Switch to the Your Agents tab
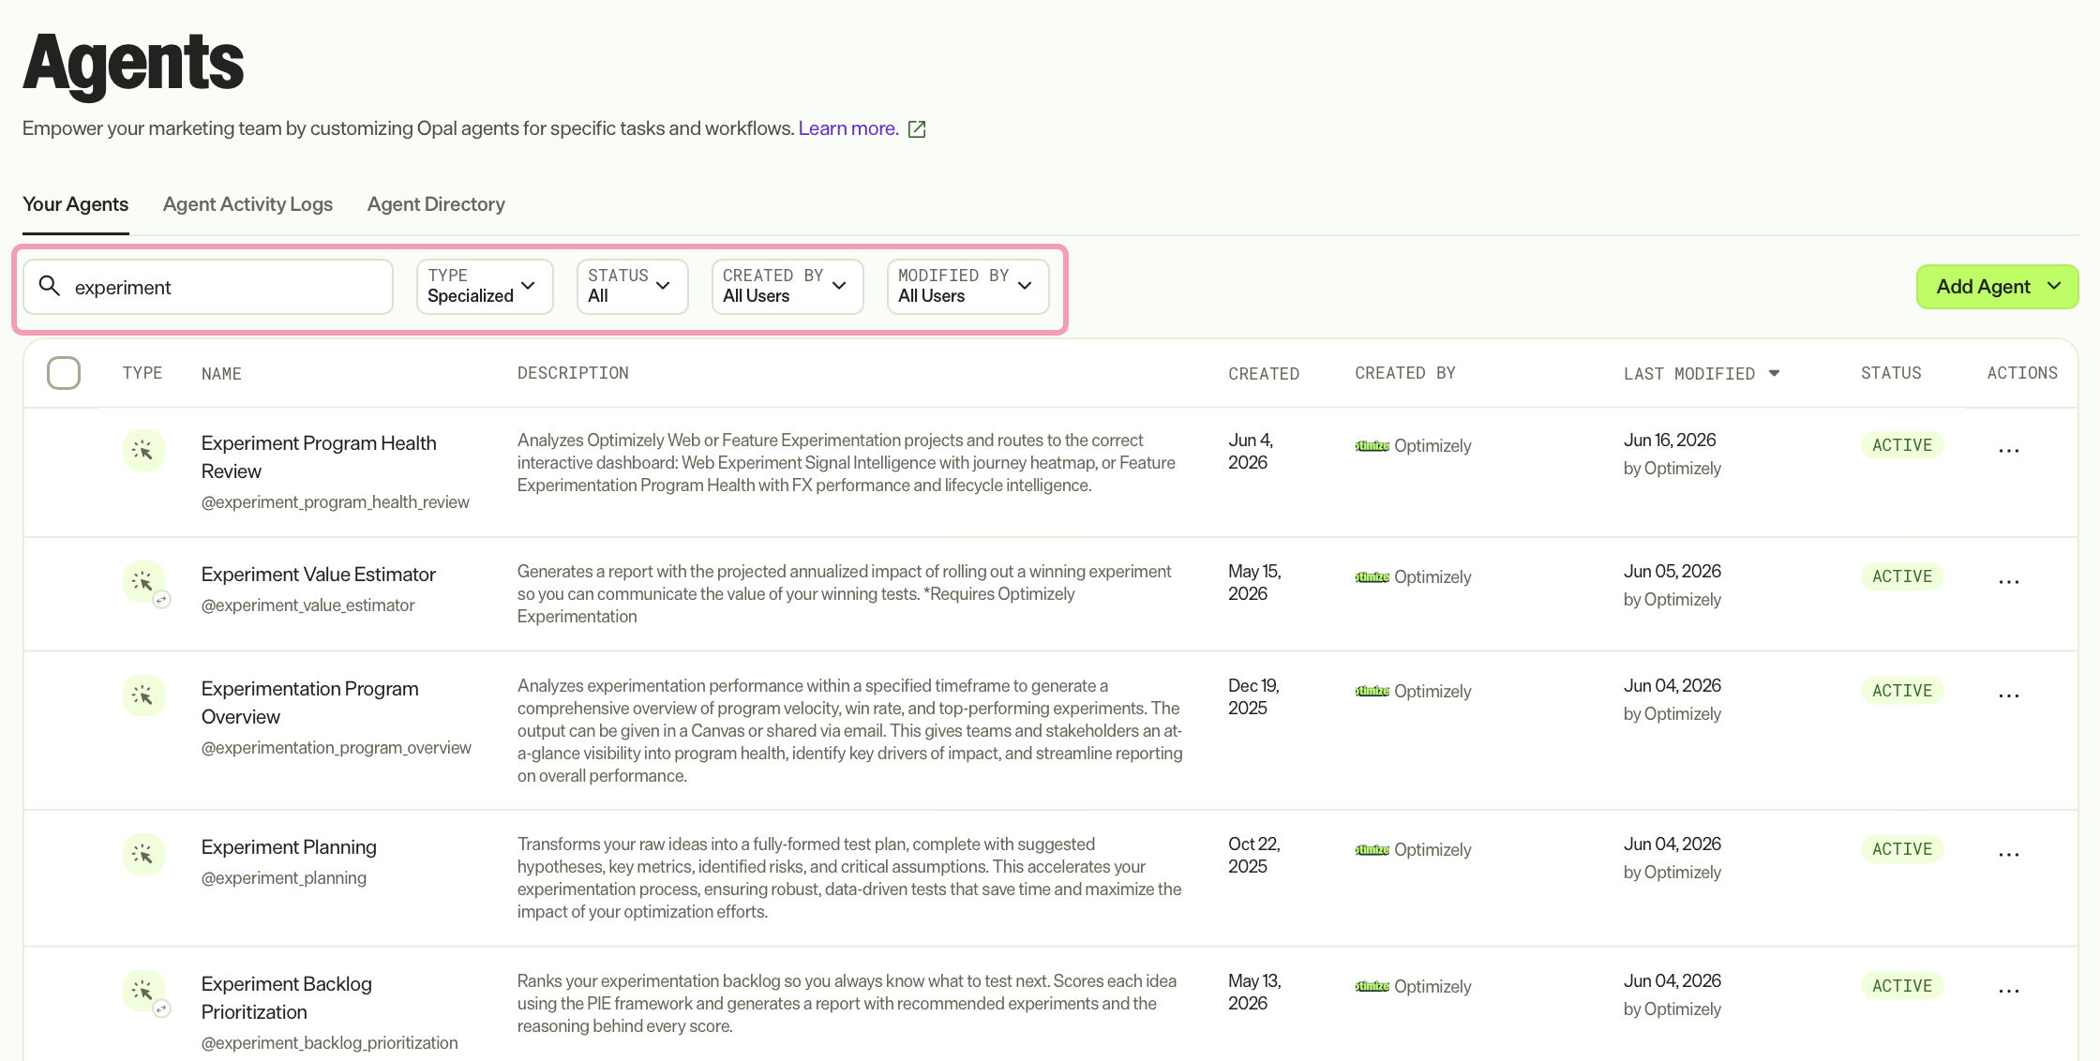The width and height of the screenshot is (2100, 1061). click(x=75, y=204)
